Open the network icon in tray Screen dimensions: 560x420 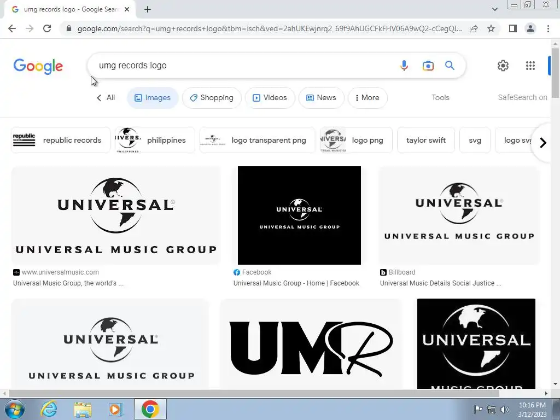click(x=492, y=410)
